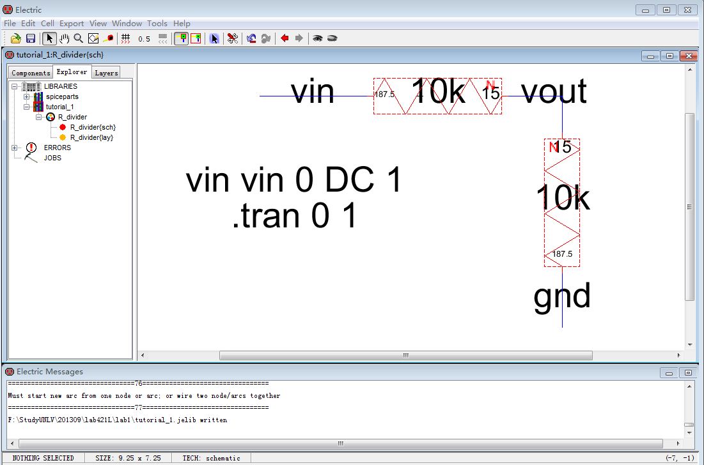704x465 pixels.
Task: Open the Window menu
Action: [127, 24]
